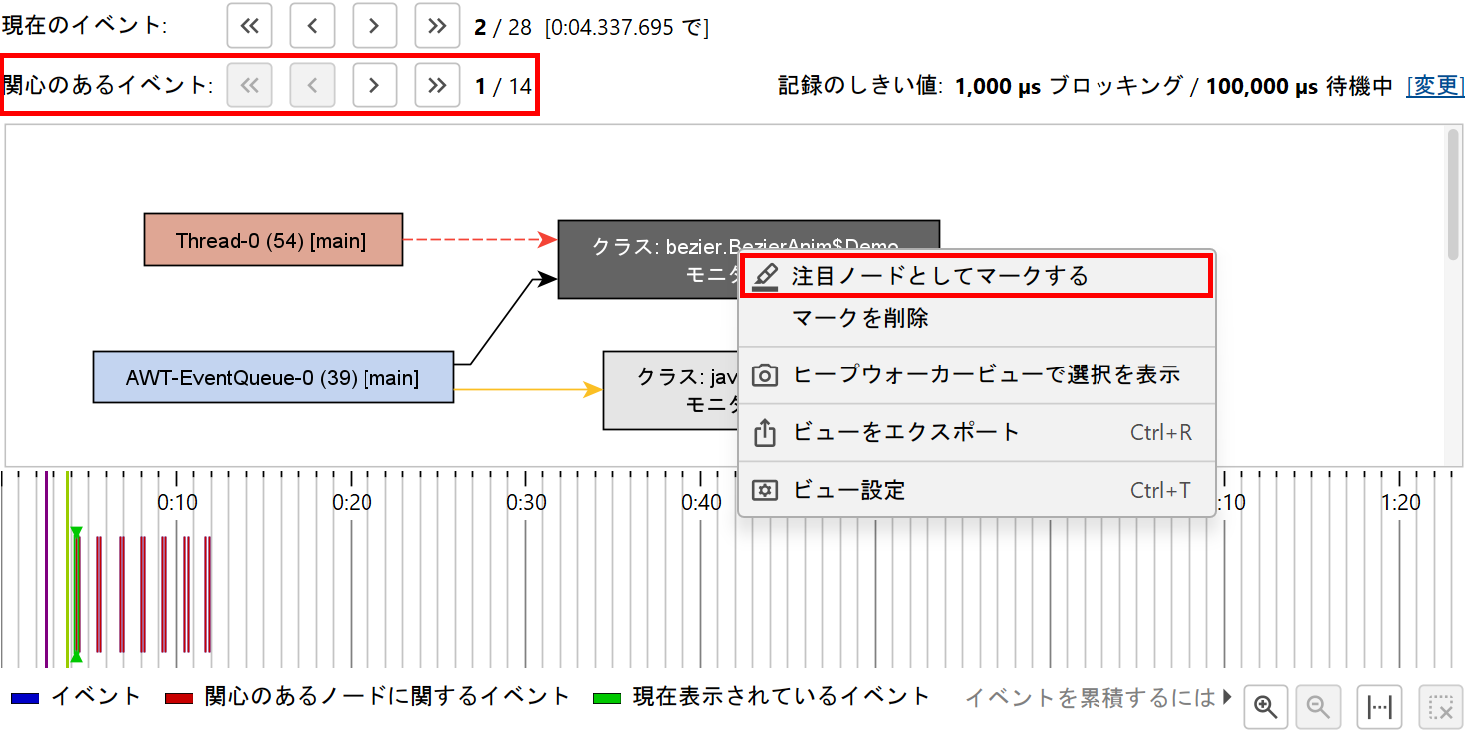Viewport: 1466px width, 734px height.
Task: Click the fit-timeline-to-width icon
Action: [x=1380, y=707]
